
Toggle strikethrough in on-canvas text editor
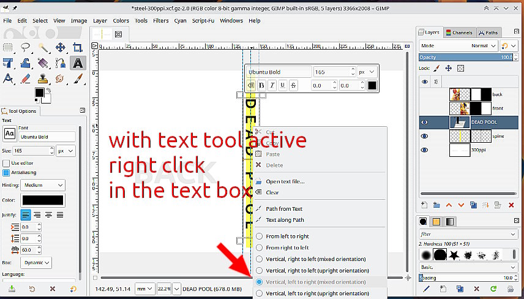click(x=293, y=85)
